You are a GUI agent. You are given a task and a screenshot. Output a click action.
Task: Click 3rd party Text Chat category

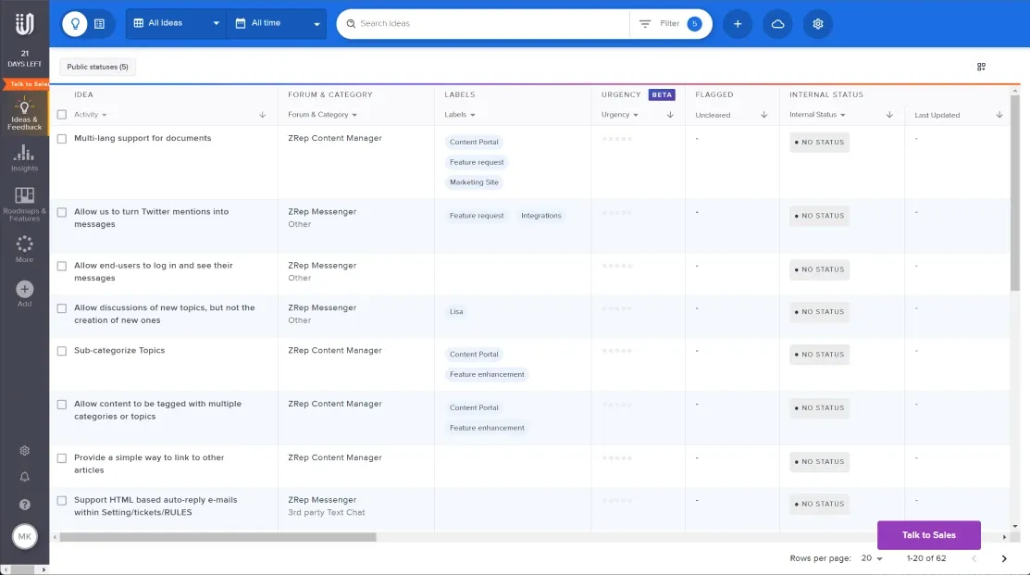click(x=326, y=513)
